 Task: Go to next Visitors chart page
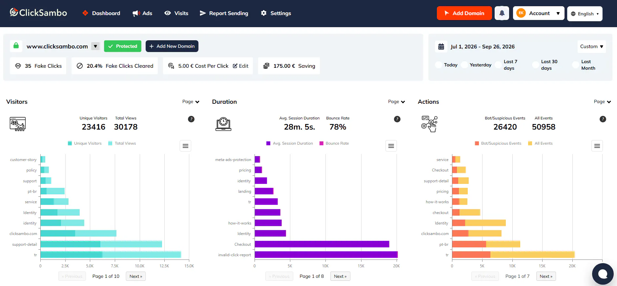136,276
